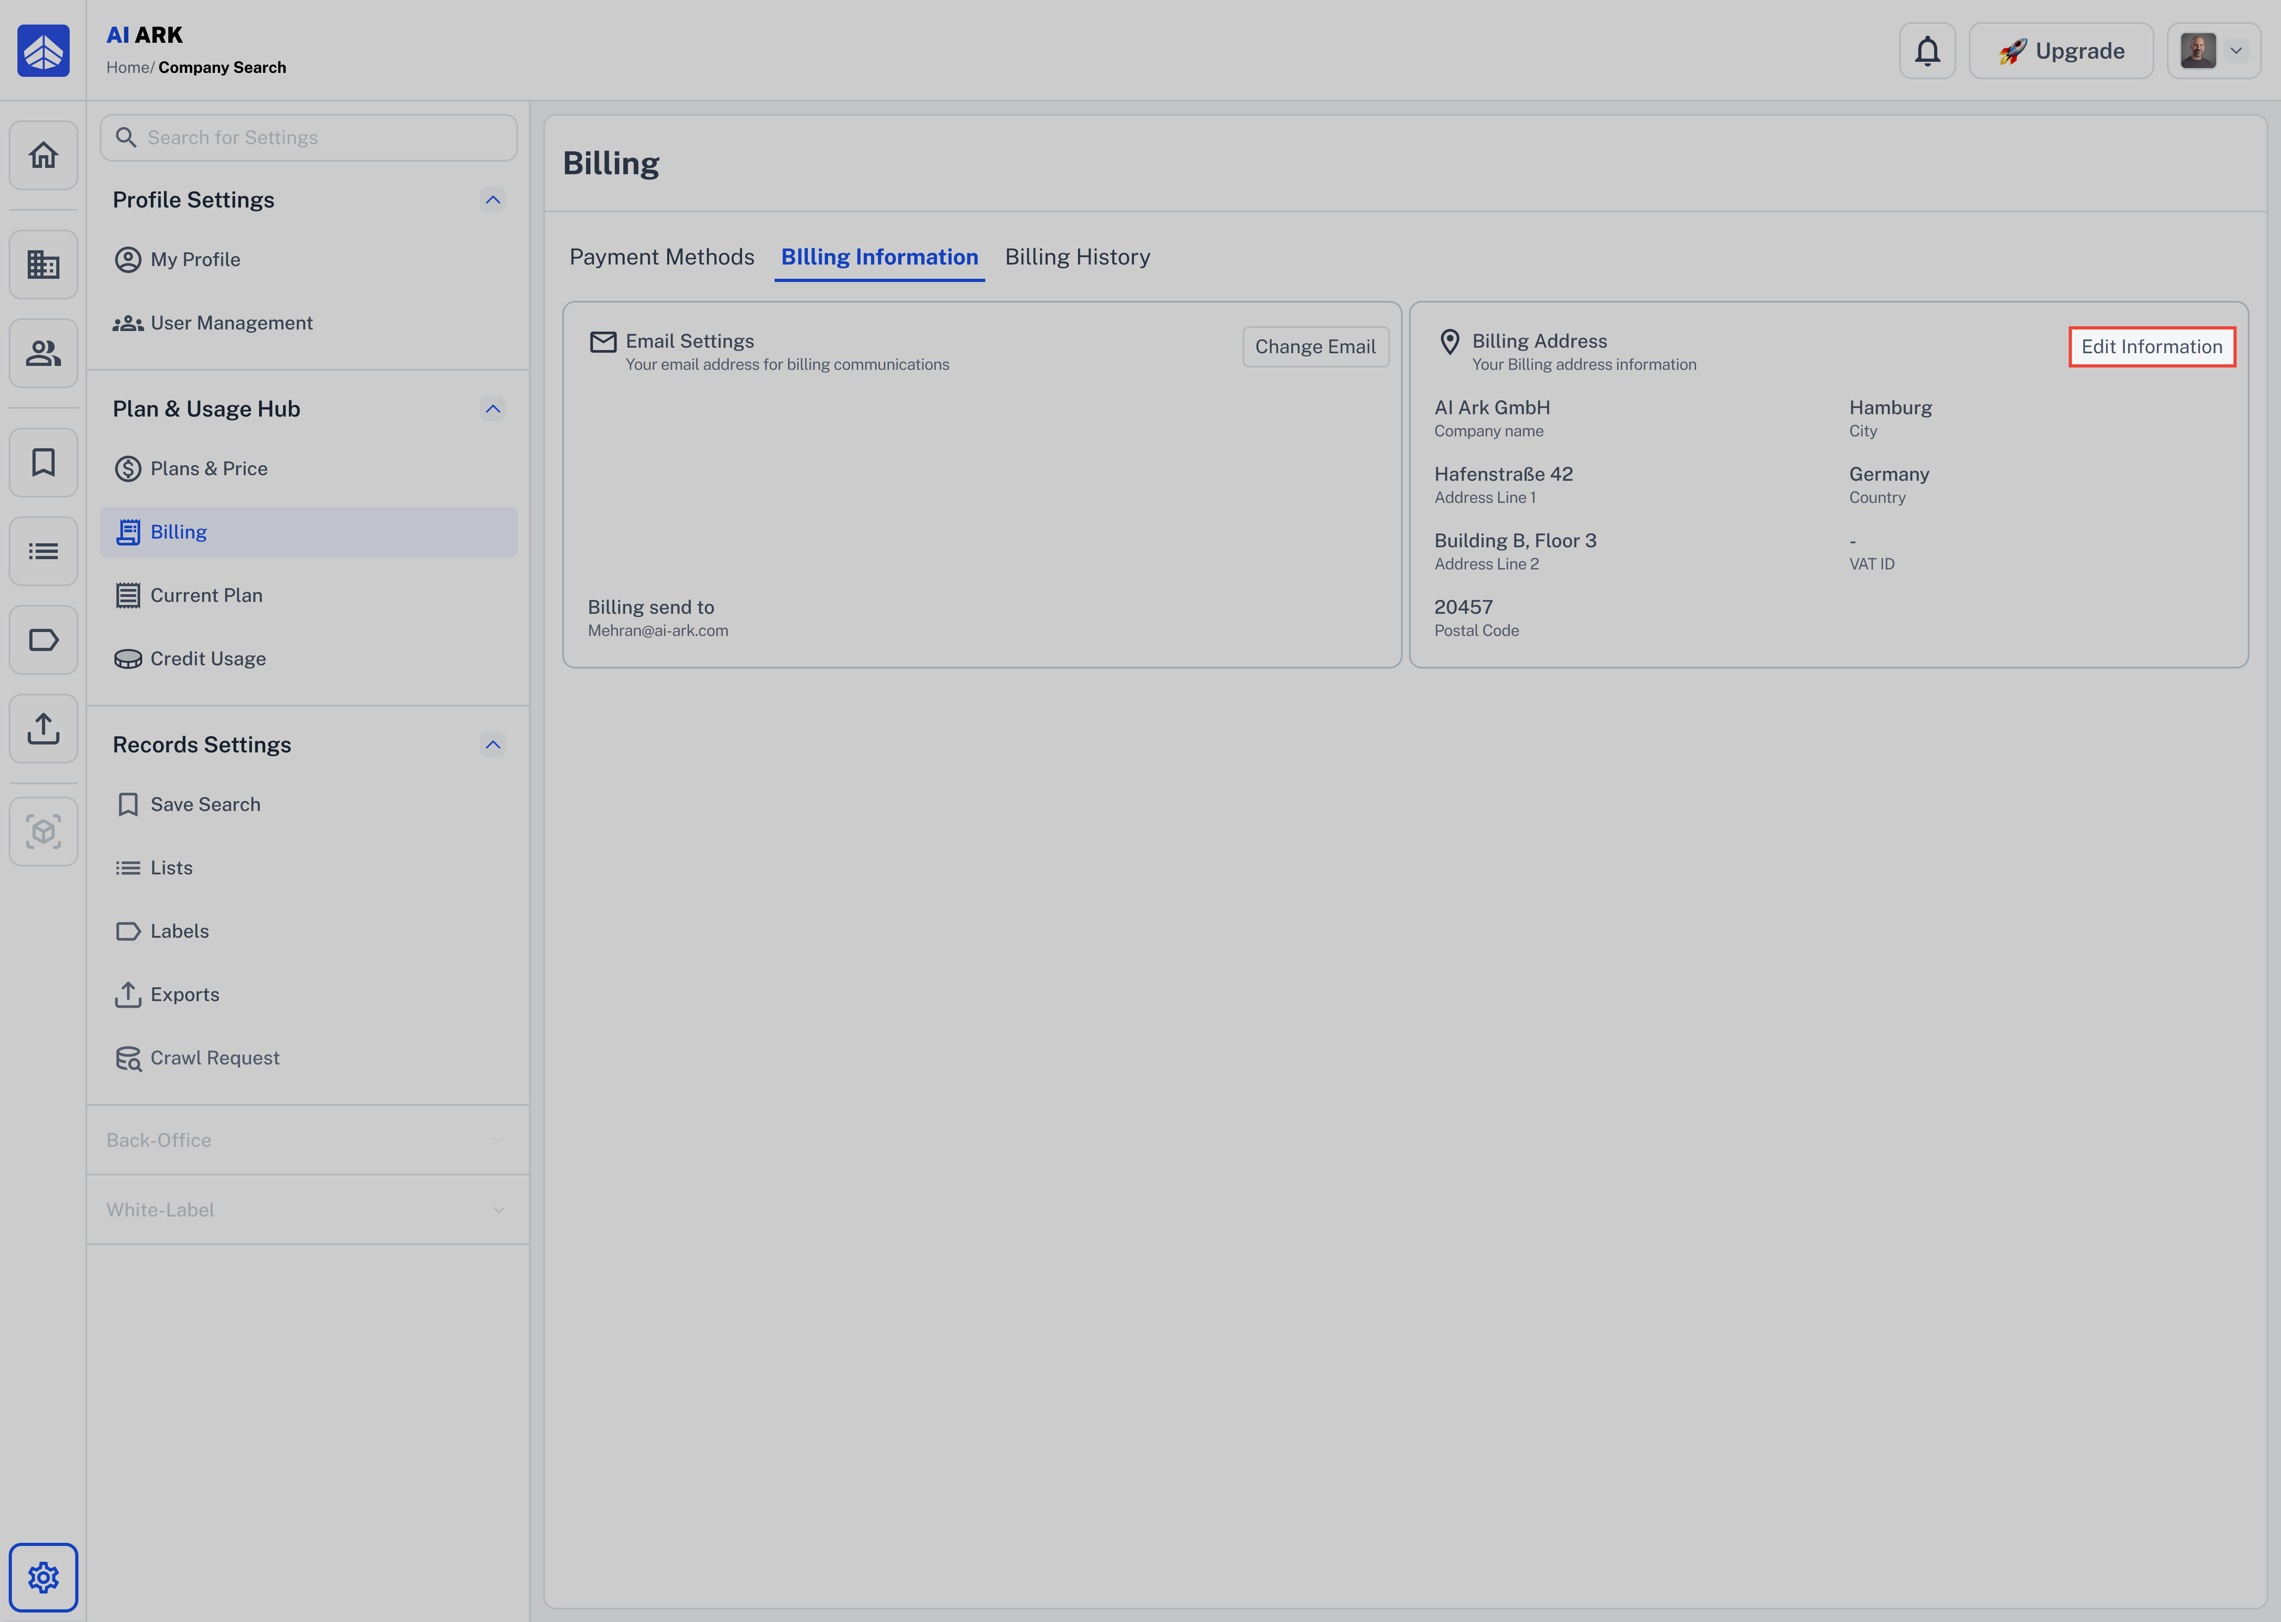Click the Lists bullet icon in settings menu
The height and width of the screenshot is (1622, 2281).
tap(128, 868)
